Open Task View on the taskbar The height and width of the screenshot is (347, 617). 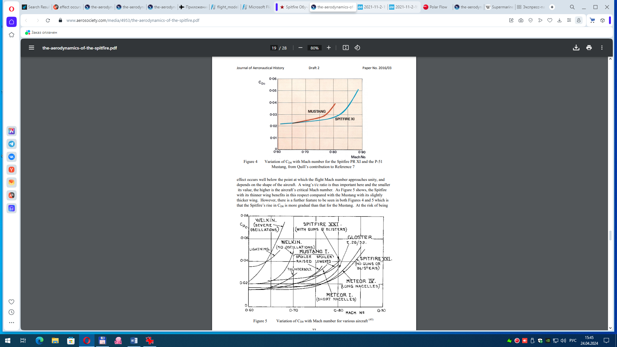point(23,341)
